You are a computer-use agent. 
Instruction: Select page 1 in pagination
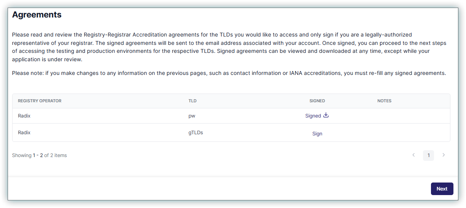click(x=428, y=155)
